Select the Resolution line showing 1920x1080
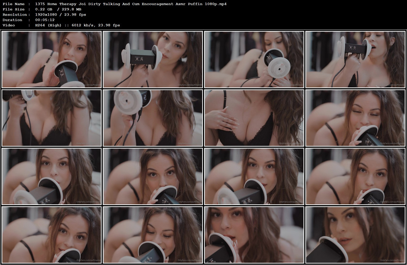 point(47,14)
